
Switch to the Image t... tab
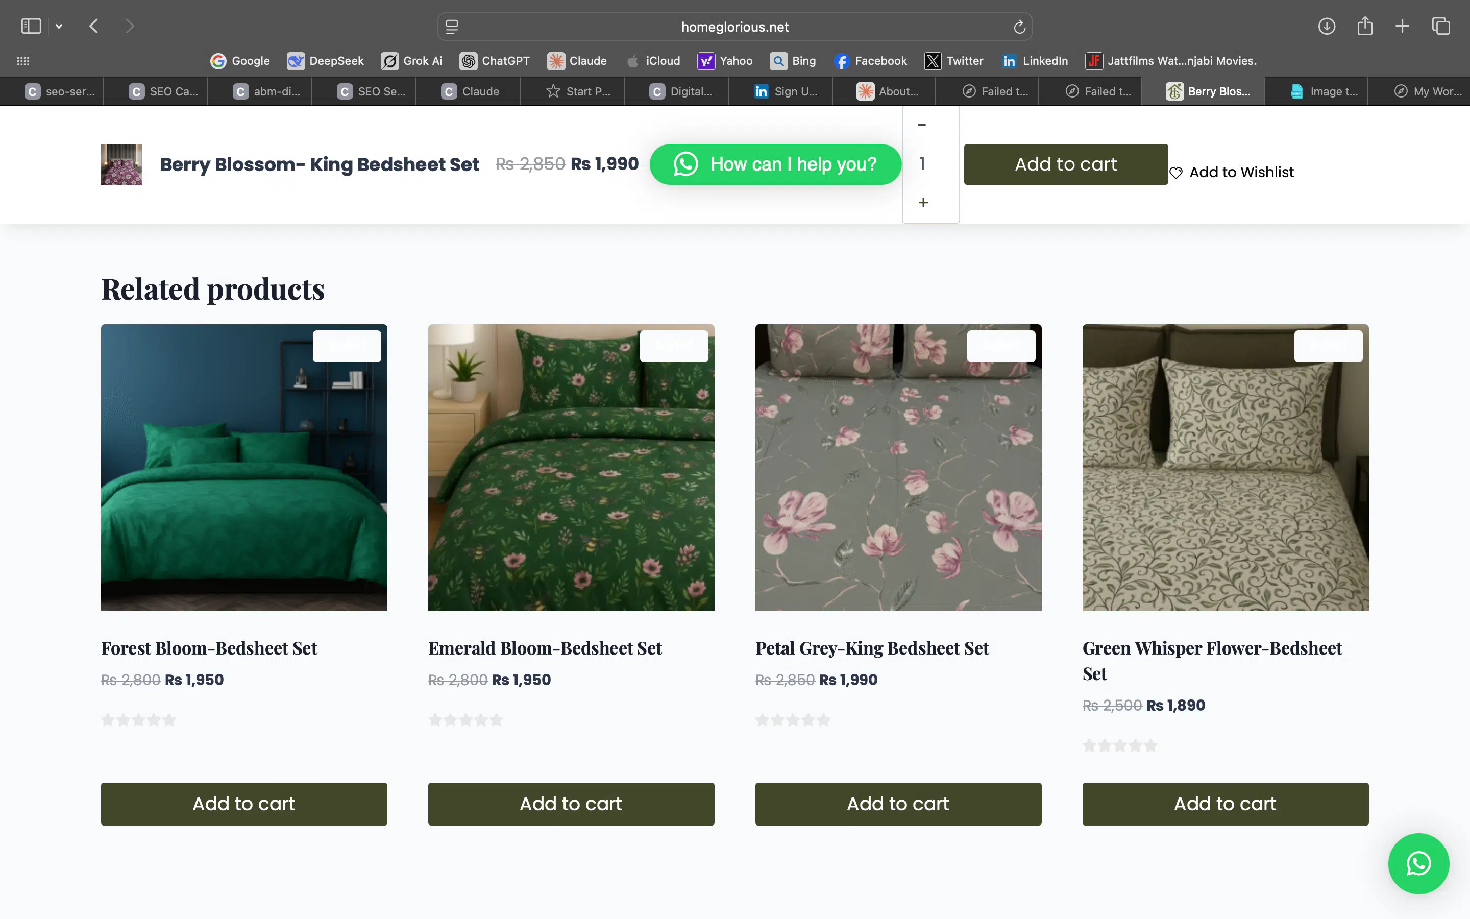click(x=1324, y=91)
